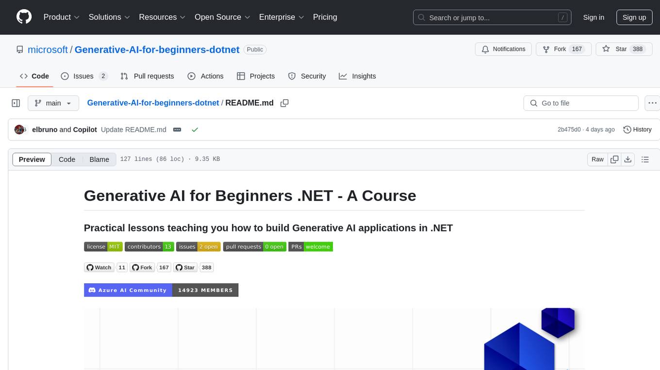The width and height of the screenshot is (660, 370).
Task: Click the README fork count 167
Action: pyautogui.click(x=164, y=267)
